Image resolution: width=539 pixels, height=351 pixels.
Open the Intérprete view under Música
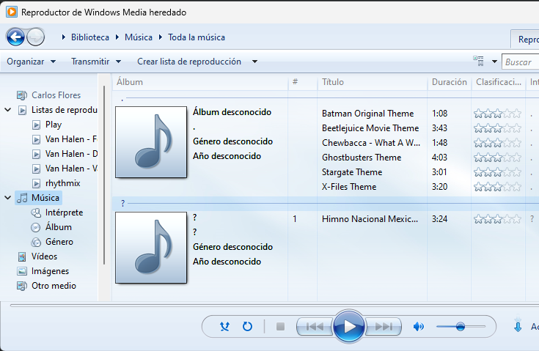coord(64,213)
